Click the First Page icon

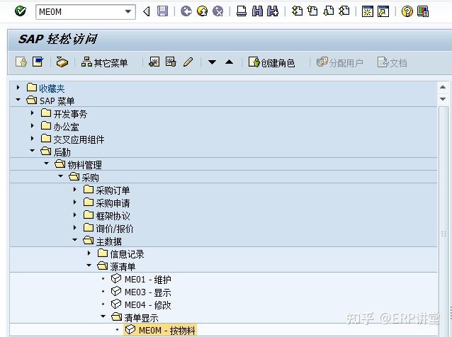point(297,11)
